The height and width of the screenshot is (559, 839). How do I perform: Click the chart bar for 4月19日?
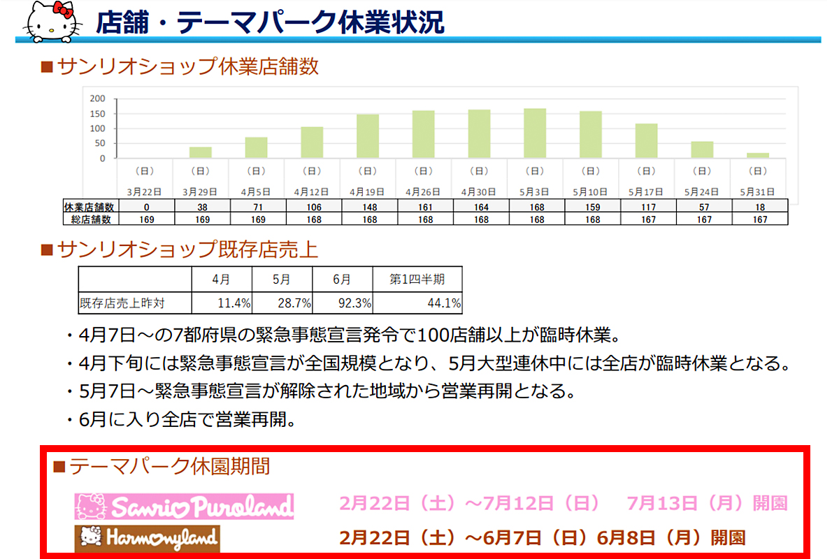(x=368, y=136)
